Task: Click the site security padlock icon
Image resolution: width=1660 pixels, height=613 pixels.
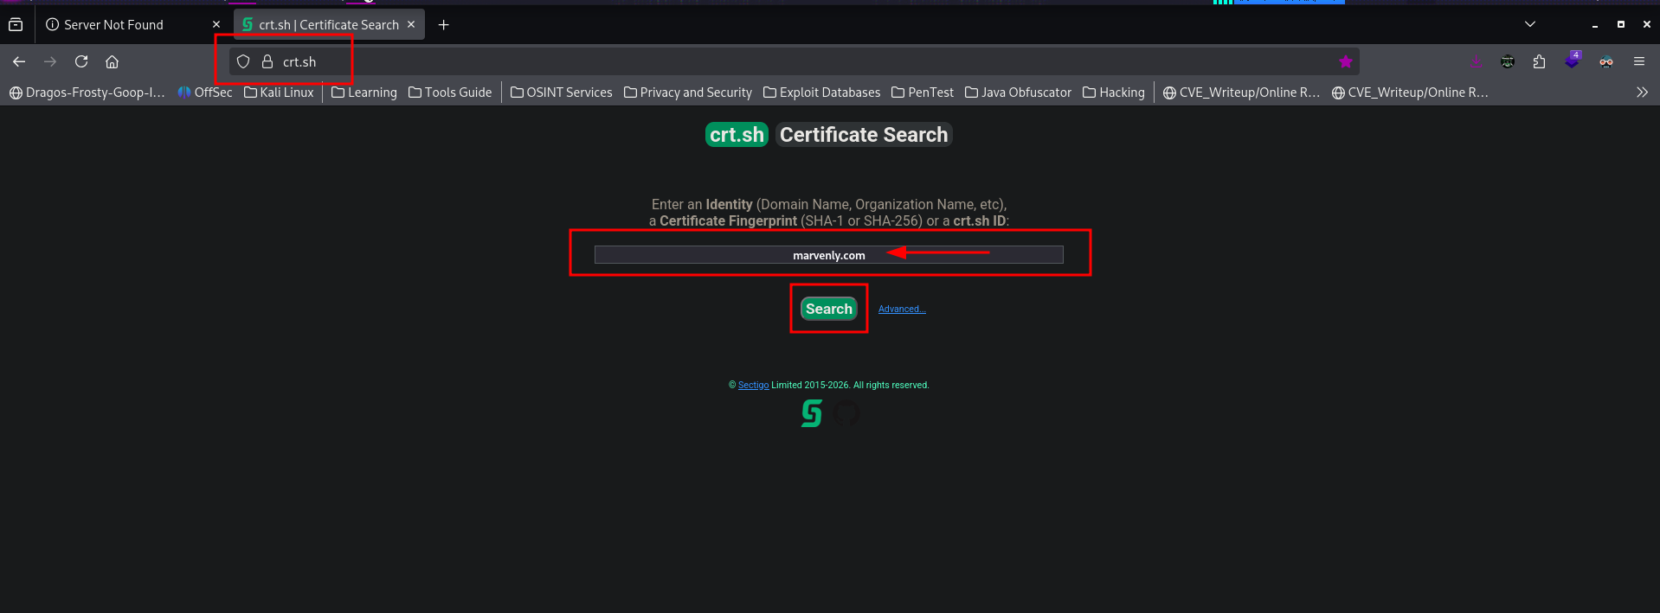Action: click(267, 61)
